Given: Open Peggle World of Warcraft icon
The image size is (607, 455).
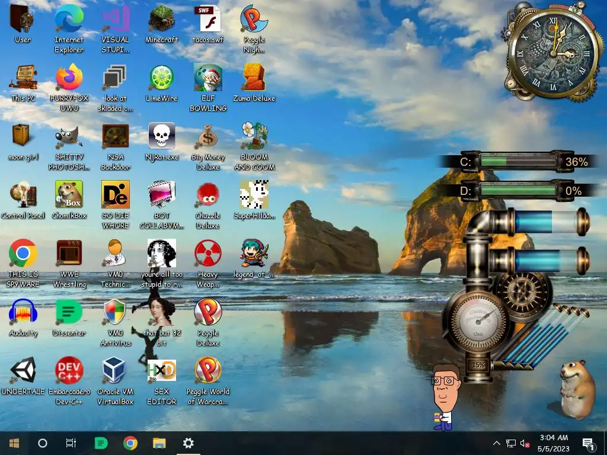Looking at the screenshot, I should tap(208, 370).
